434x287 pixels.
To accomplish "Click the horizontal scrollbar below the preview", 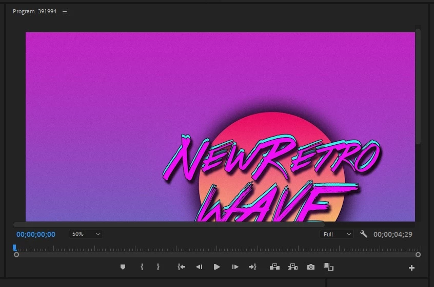I will (169, 225).
